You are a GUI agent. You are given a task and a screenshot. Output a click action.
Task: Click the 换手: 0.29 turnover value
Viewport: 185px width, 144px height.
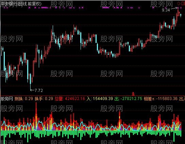[x=44, y=99]
